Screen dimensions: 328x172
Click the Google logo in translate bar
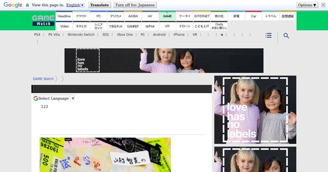point(13,5)
